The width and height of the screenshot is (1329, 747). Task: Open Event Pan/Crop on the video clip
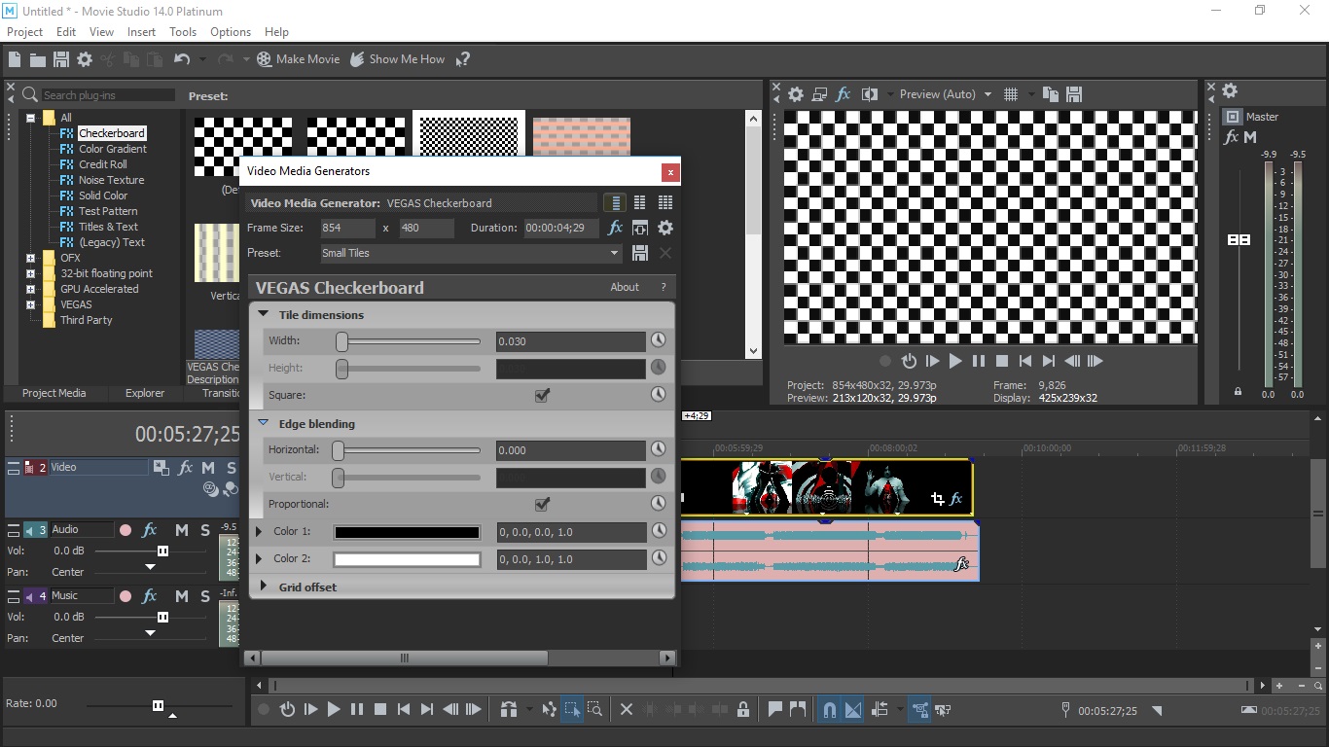click(937, 499)
